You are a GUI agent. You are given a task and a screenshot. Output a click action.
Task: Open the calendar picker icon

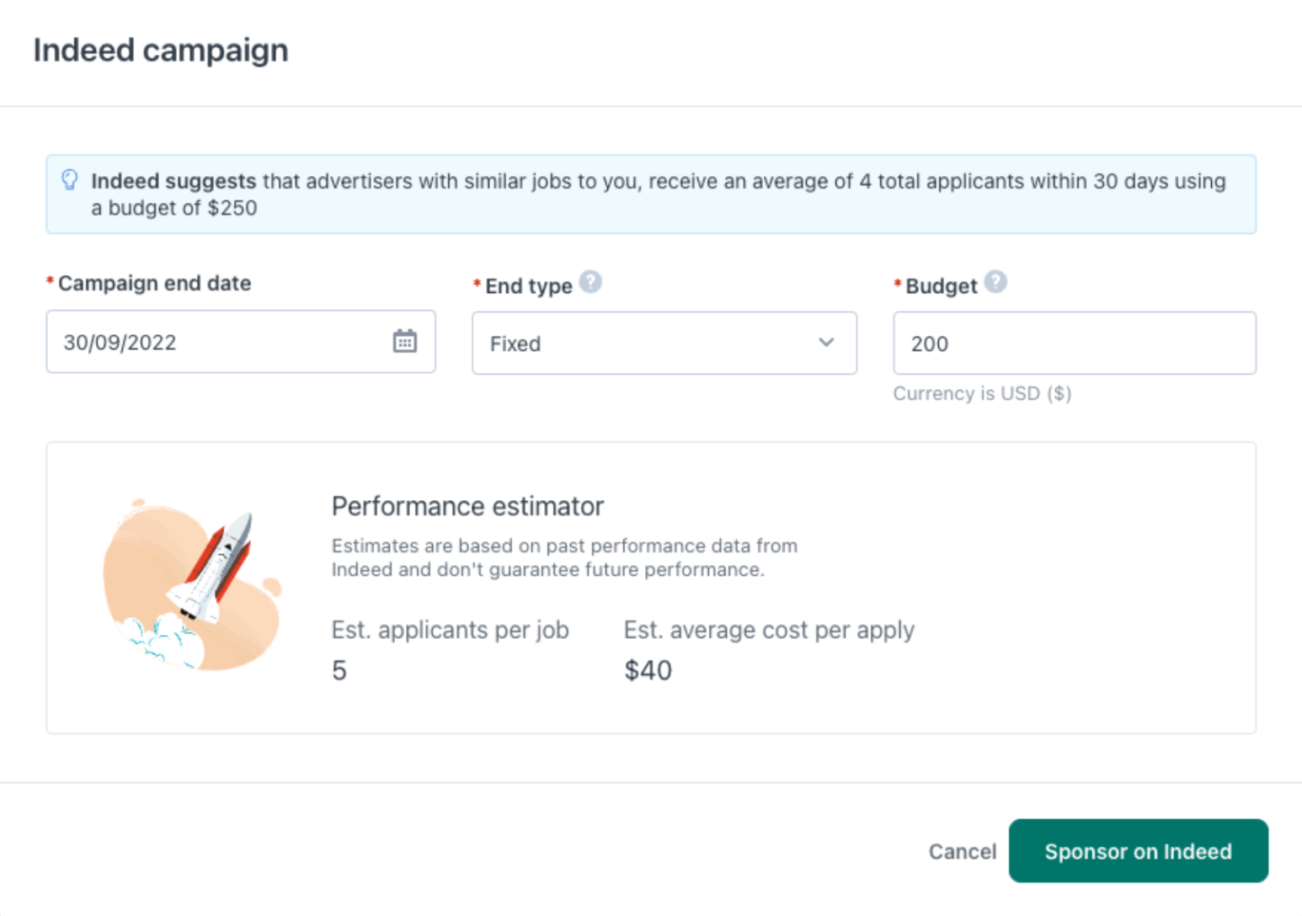point(405,341)
